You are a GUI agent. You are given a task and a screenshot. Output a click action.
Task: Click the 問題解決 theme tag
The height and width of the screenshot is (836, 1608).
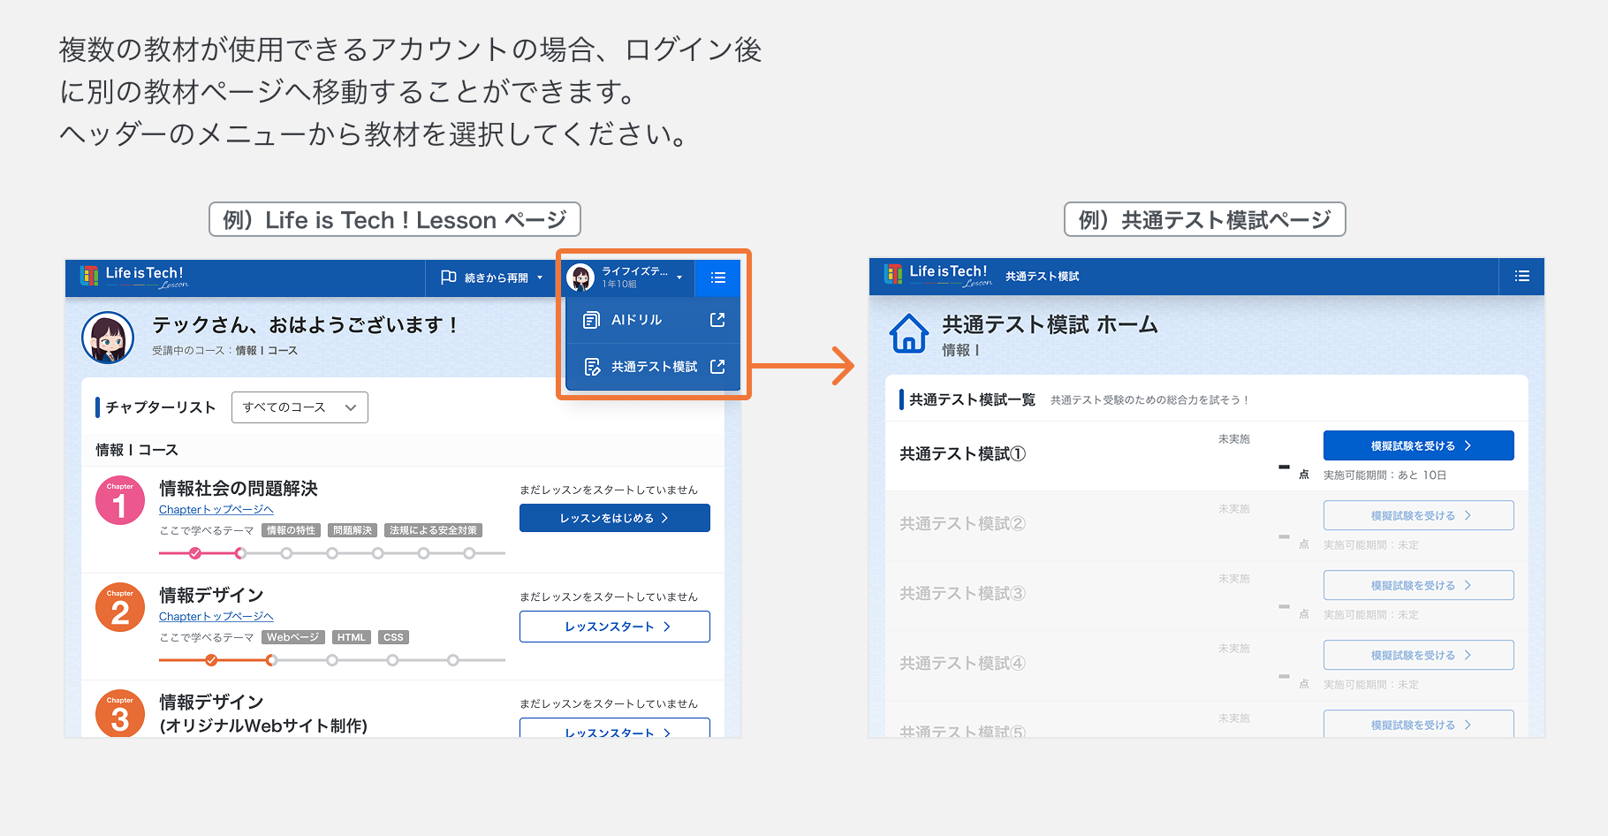[x=353, y=530]
